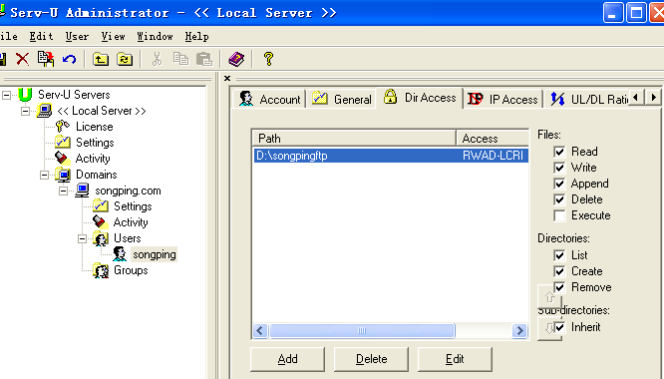Click the red X delete toolbar icon
This screenshot has width=664, height=379.
(x=23, y=59)
